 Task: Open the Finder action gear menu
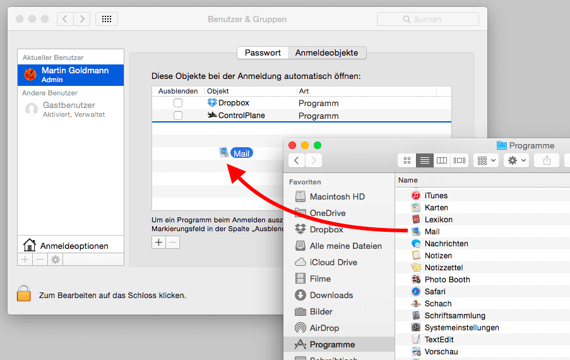coord(516,160)
